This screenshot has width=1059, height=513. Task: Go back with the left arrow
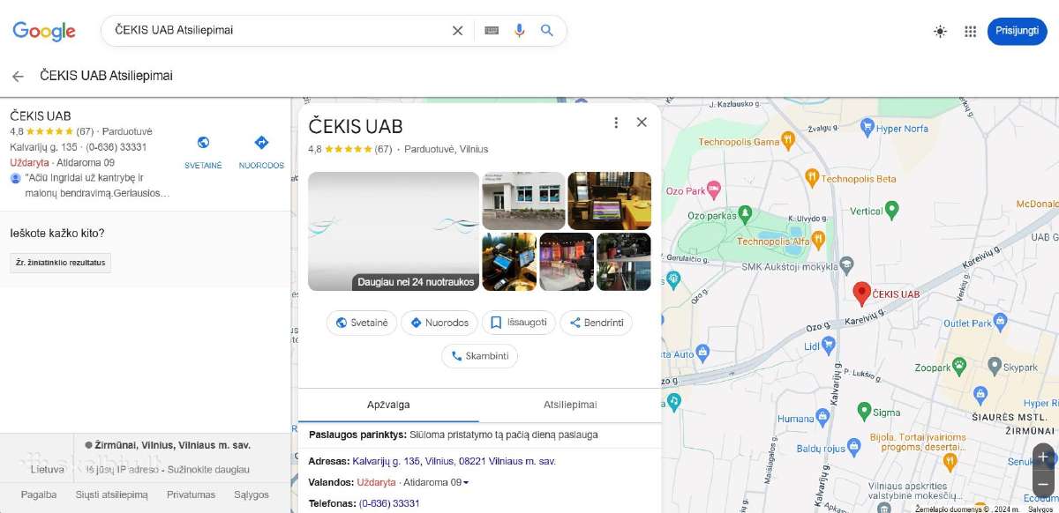[x=18, y=77]
